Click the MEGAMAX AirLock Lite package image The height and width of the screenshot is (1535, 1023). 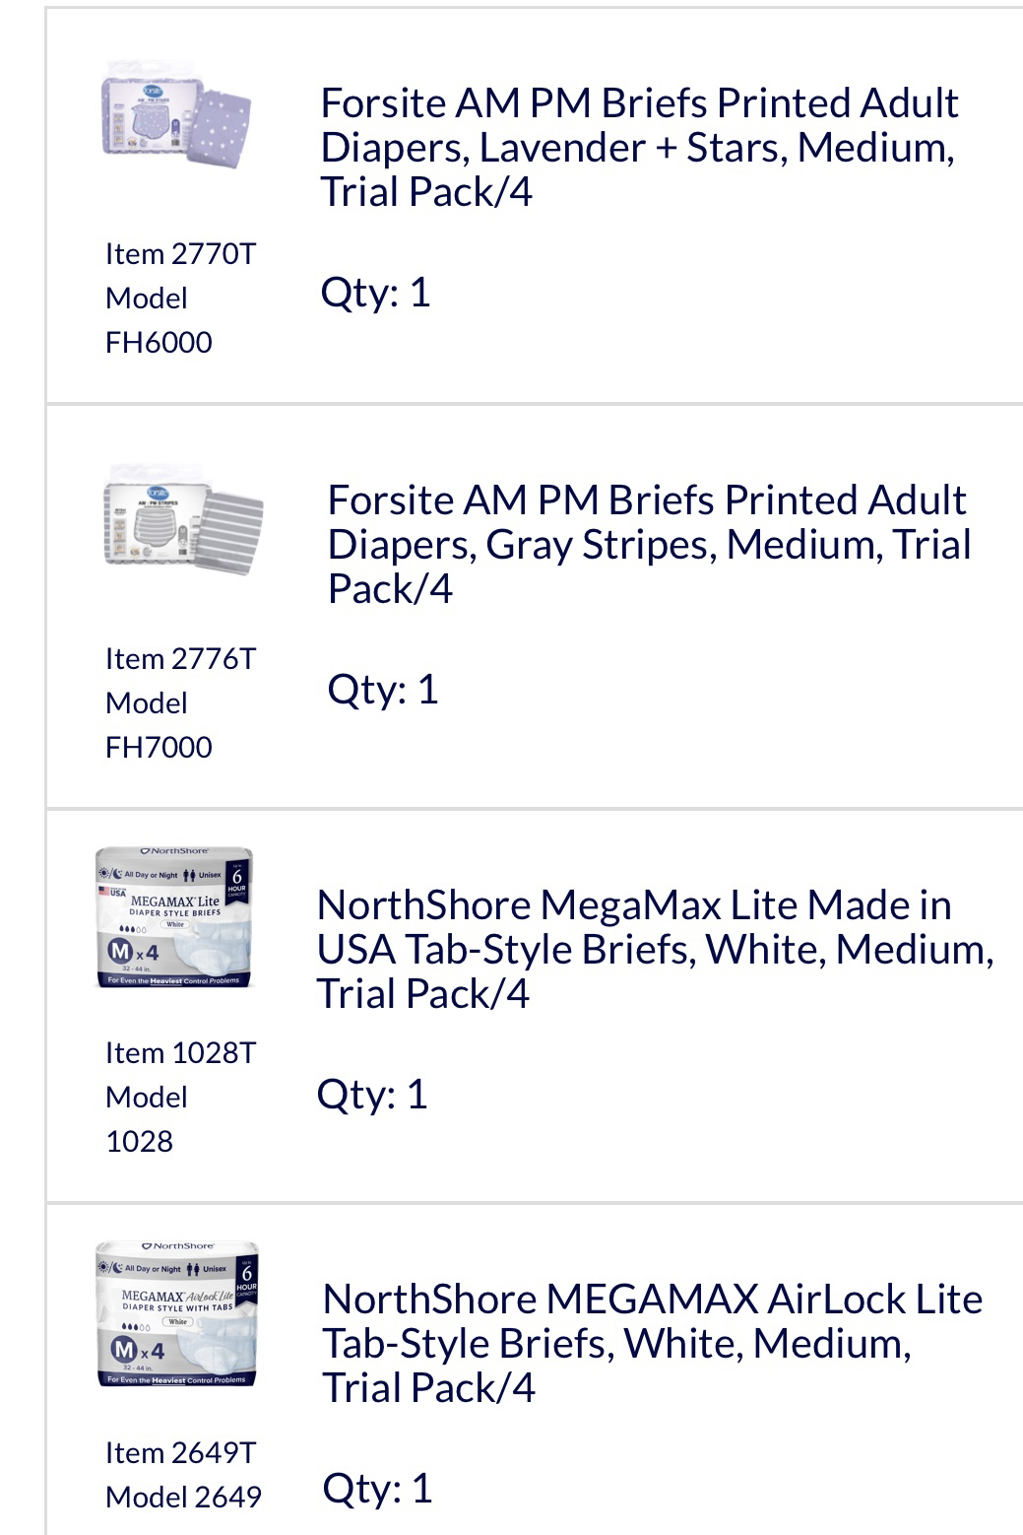(177, 1313)
